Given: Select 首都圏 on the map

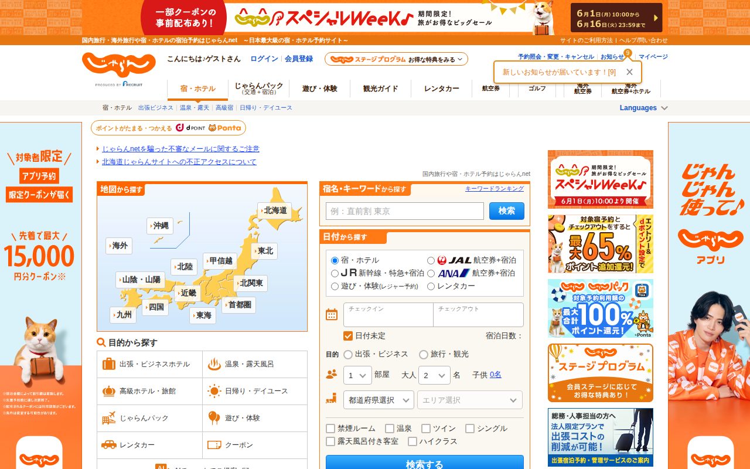Looking at the screenshot, I should [239, 305].
